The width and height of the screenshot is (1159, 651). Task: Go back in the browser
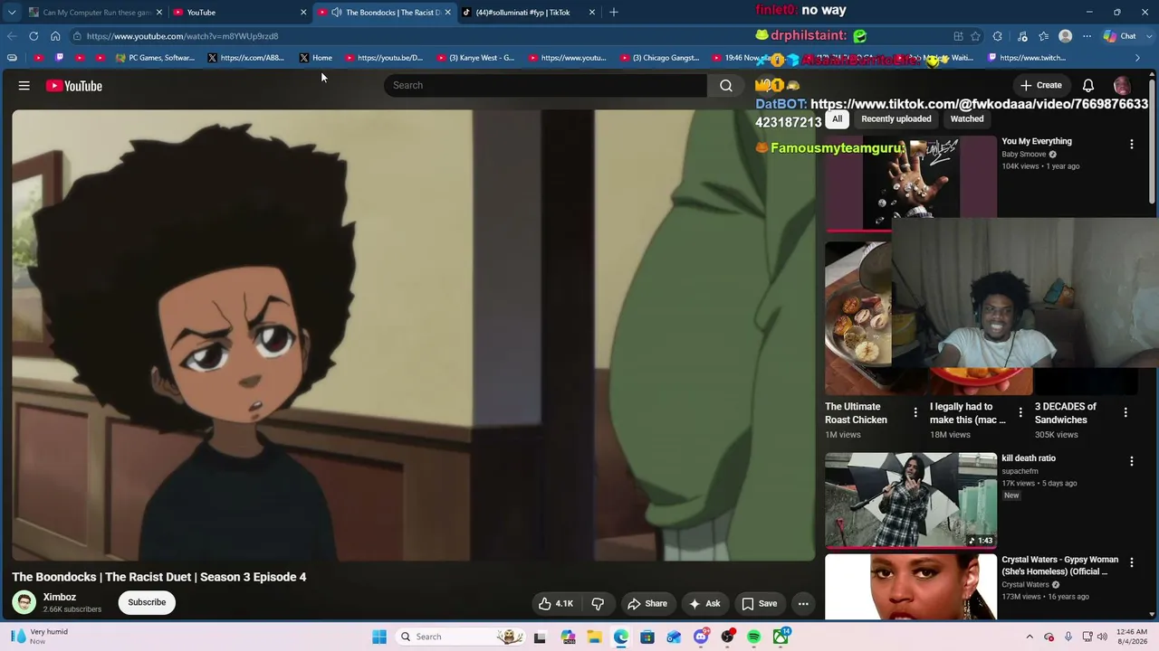pos(12,36)
